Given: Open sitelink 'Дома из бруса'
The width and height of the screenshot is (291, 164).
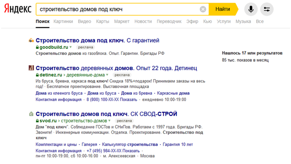Looking at the screenshot, I should 102,93.
